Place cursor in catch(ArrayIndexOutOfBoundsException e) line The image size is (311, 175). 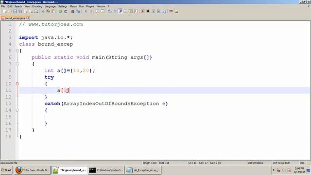tap(106, 104)
